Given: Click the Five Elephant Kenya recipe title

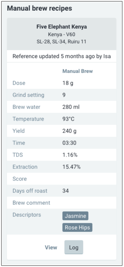Looking at the screenshot, I should point(61,27).
